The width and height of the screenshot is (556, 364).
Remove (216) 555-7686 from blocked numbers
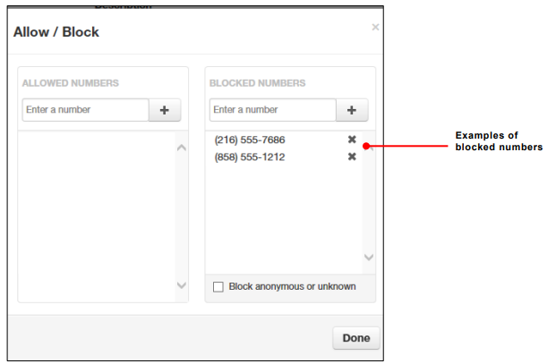click(x=352, y=140)
